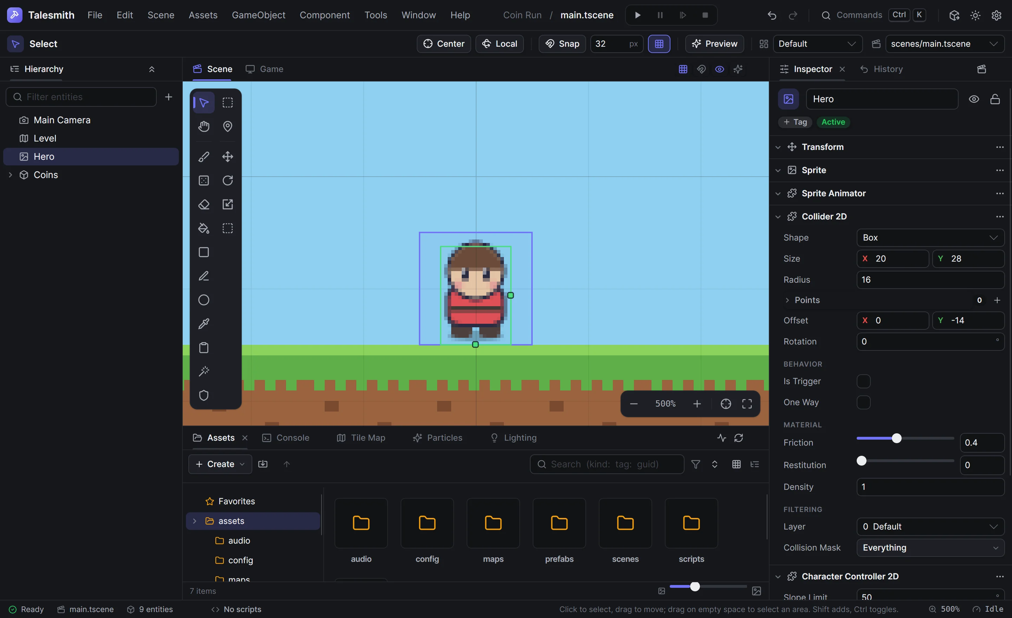Screen dimensions: 1012x618
Task: Toggle the Hero lock icon
Action: (x=995, y=99)
